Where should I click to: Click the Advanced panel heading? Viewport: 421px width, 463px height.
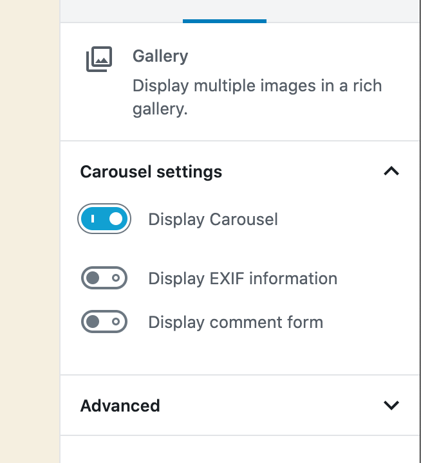point(120,405)
